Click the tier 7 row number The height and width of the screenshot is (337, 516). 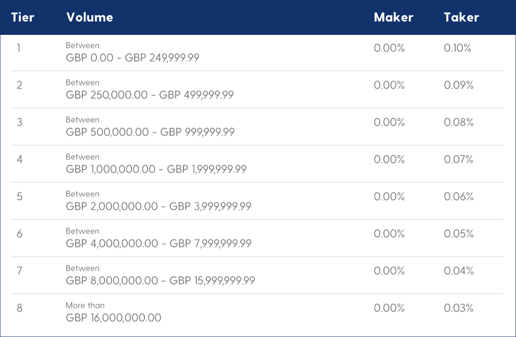19,271
